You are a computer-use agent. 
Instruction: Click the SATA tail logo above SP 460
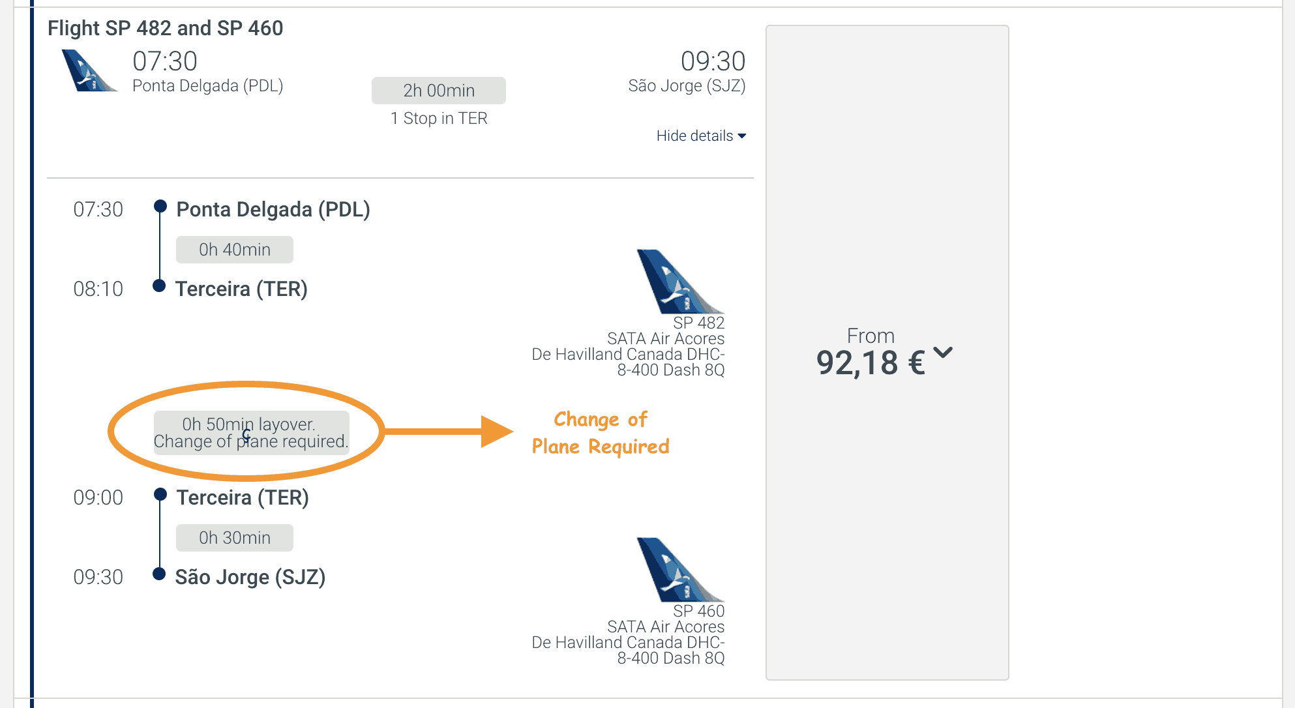point(680,570)
